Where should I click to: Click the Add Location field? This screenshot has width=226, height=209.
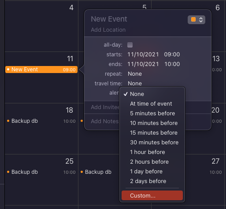coord(108,30)
